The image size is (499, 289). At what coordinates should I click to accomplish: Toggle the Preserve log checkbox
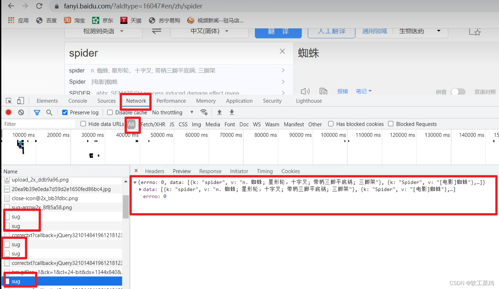tap(65, 112)
